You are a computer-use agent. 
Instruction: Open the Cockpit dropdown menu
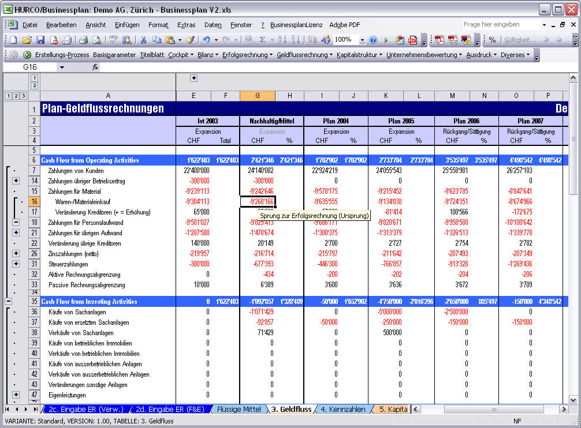coord(181,55)
